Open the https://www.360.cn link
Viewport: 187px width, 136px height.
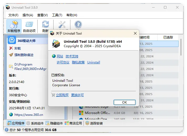point(29,115)
